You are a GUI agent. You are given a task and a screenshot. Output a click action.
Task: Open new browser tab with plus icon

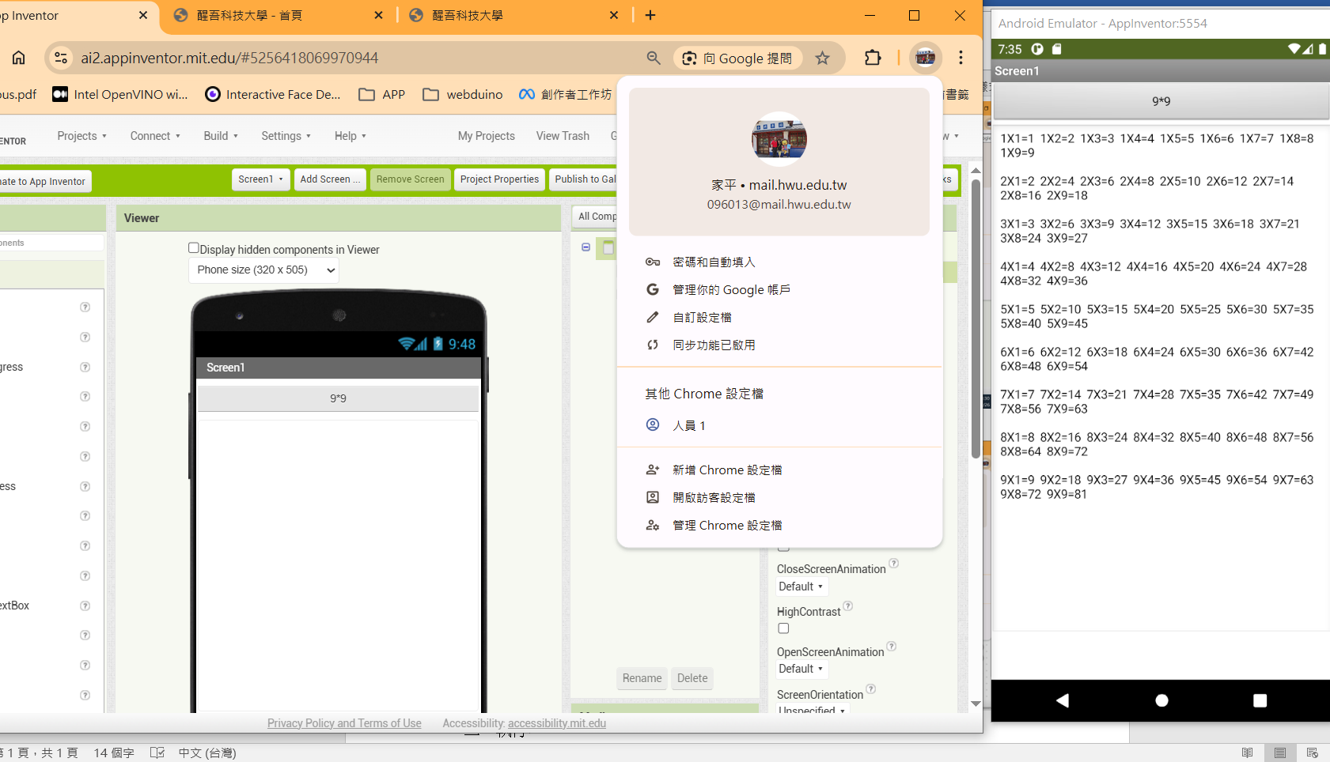tap(650, 15)
